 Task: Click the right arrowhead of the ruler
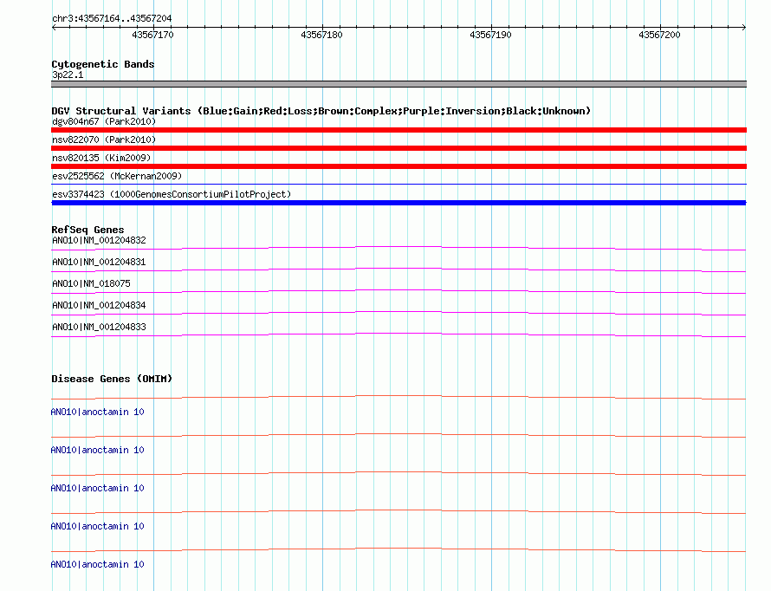[744, 28]
